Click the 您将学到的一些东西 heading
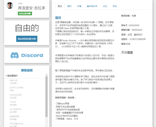The height and width of the screenshot is (127, 156). pyautogui.click(x=66, y=98)
